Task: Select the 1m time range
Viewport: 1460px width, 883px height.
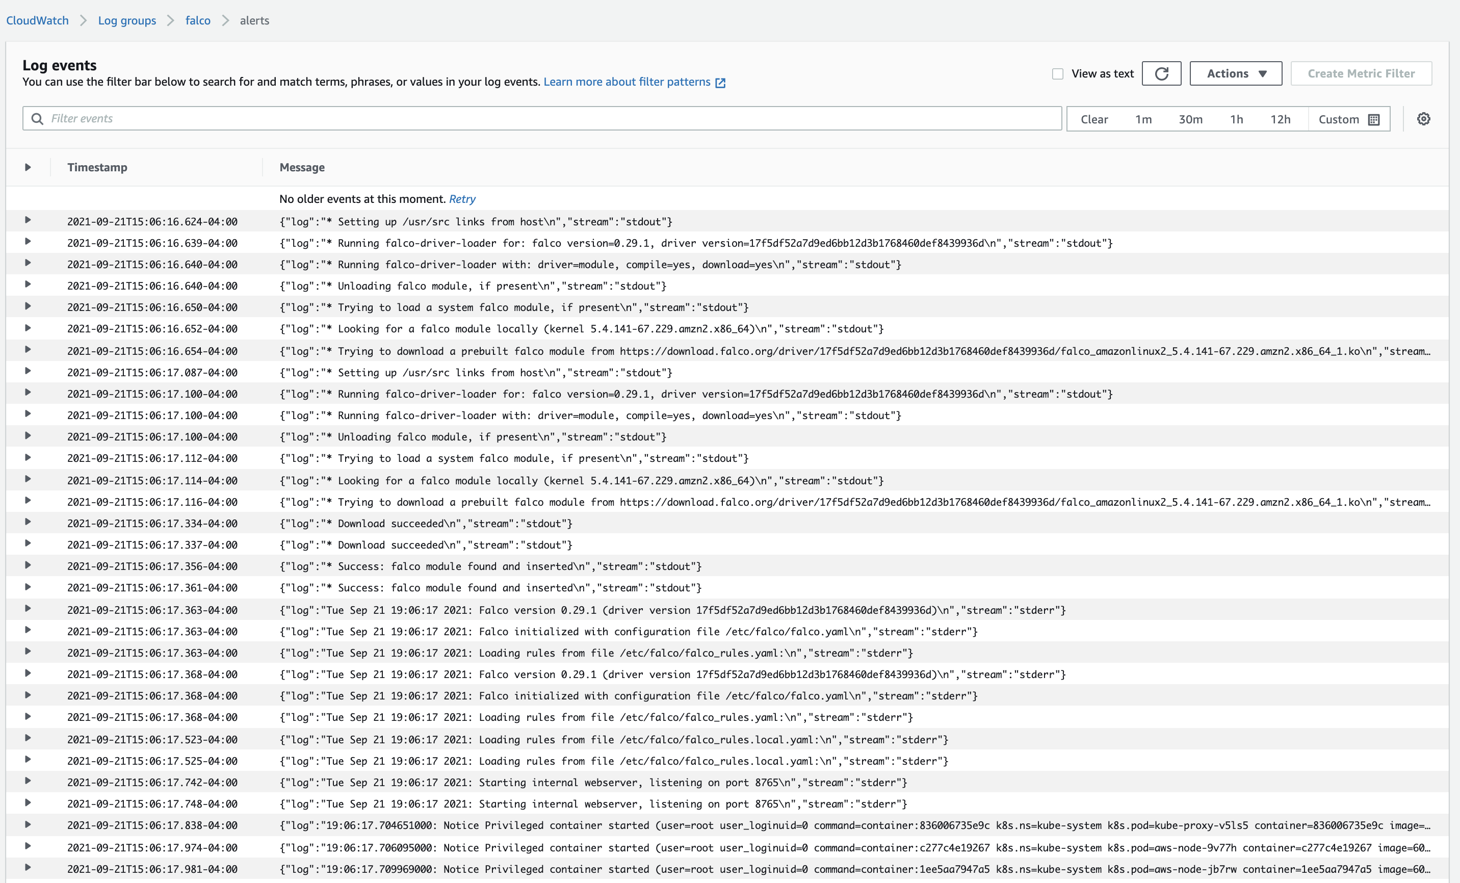Action: click(1143, 119)
